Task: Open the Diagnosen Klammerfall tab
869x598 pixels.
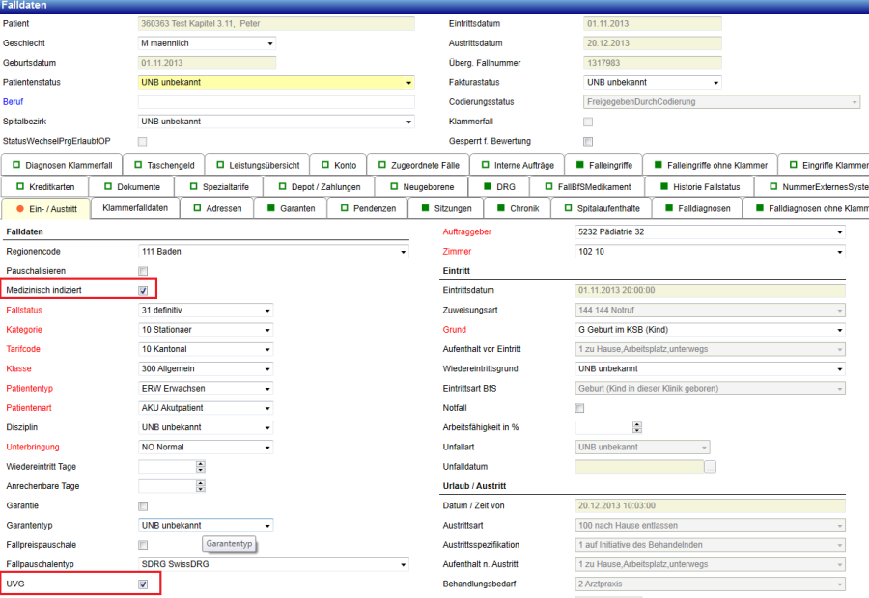Action: pos(62,165)
